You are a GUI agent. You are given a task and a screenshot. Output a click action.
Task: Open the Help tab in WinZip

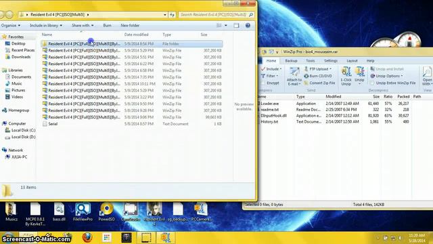(370, 60)
